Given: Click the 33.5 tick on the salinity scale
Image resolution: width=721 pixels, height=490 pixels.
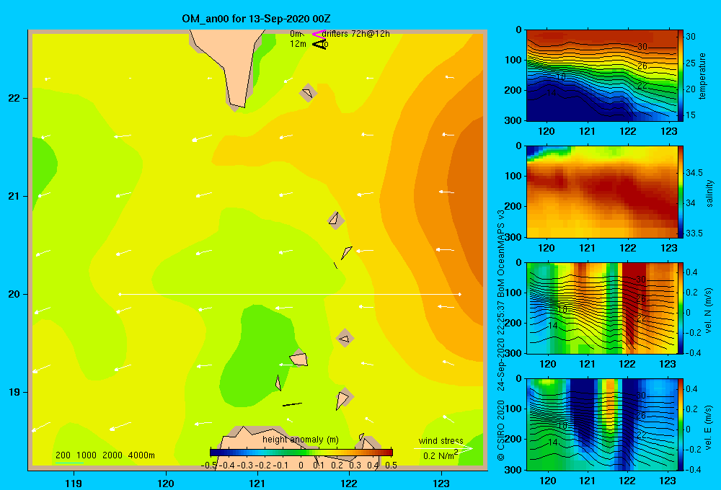Looking at the screenshot, I should point(694,233).
